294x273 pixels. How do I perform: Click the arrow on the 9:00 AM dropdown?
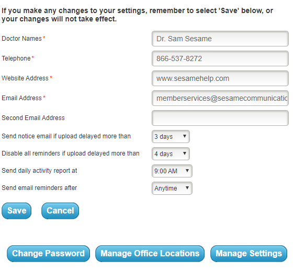click(187, 171)
